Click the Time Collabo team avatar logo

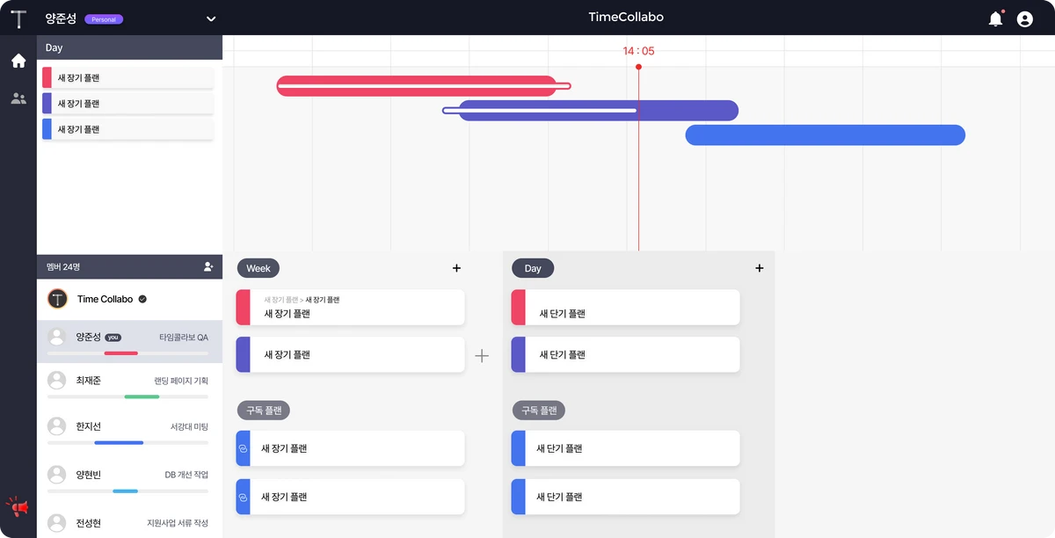coord(57,299)
